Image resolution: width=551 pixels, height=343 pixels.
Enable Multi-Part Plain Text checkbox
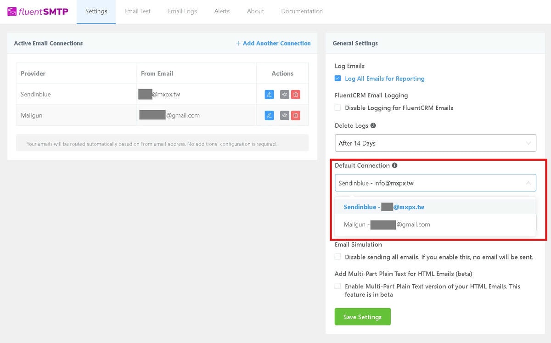click(338, 286)
